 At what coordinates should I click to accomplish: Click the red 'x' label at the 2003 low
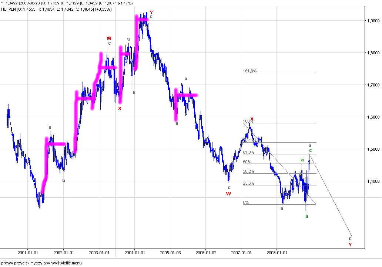pos(120,108)
